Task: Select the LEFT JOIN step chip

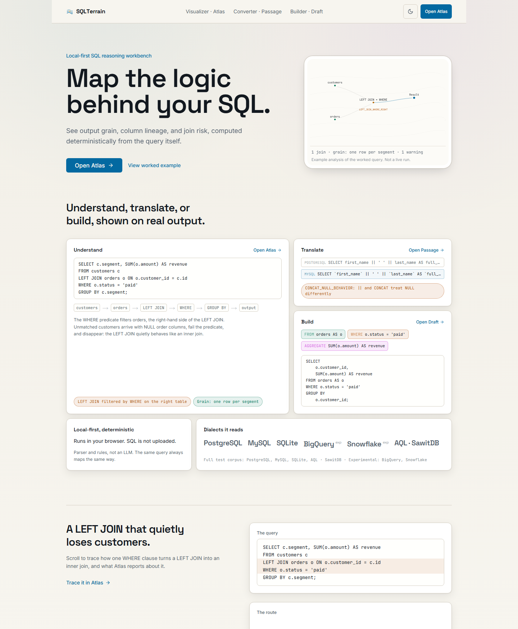Action: pyautogui.click(x=154, y=308)
